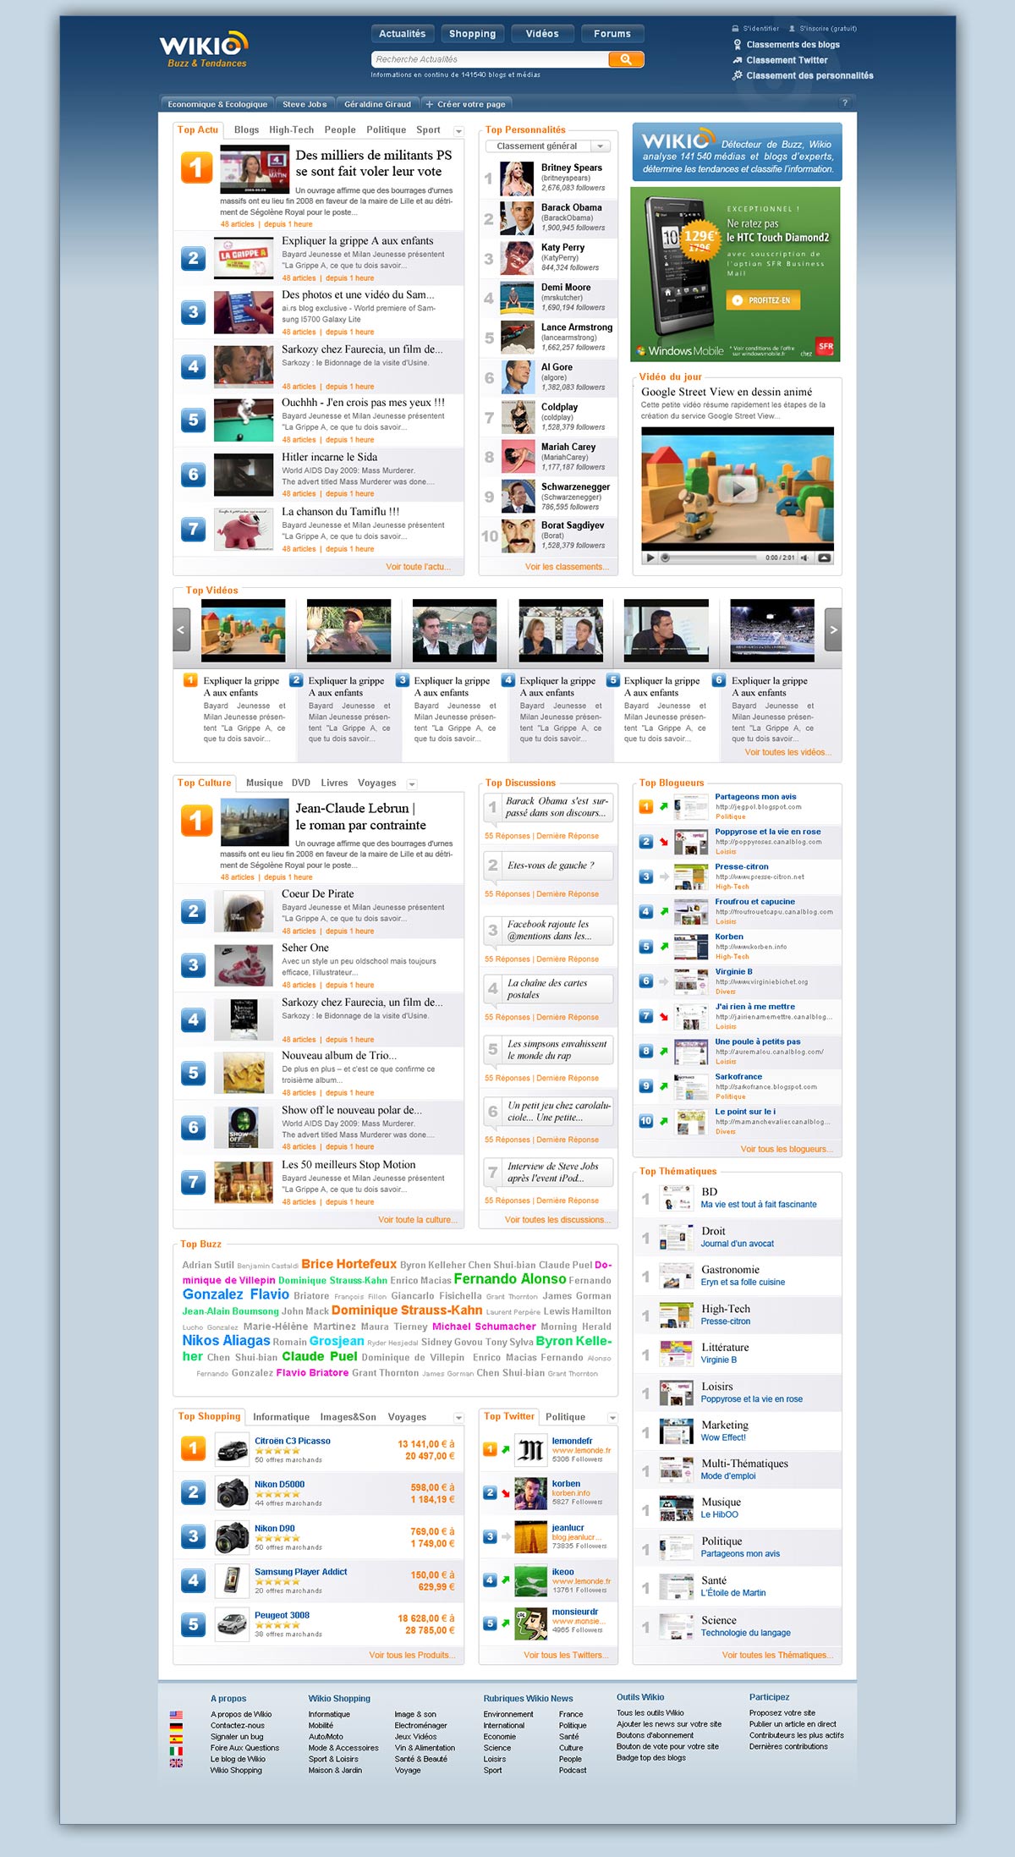This screenshot has height=1857, width=1015.
Task: Open the Classements des blogs ranking icon link
Action: click(737, 45)
